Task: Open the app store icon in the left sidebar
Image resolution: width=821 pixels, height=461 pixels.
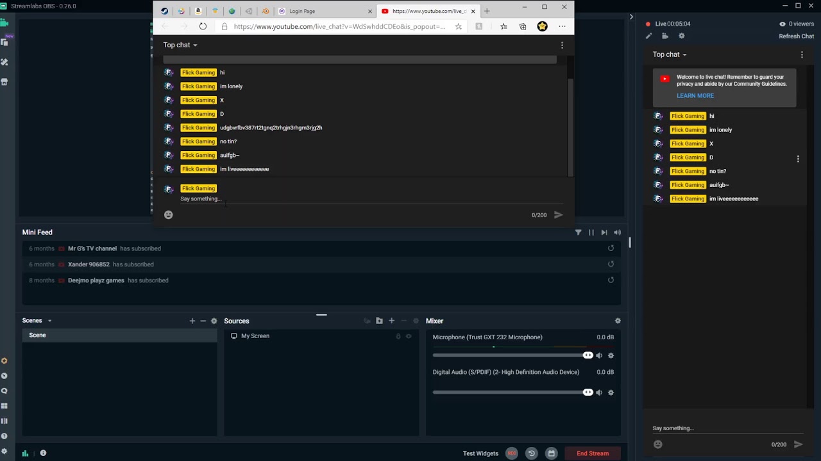Action: click(x=4, y=82)
